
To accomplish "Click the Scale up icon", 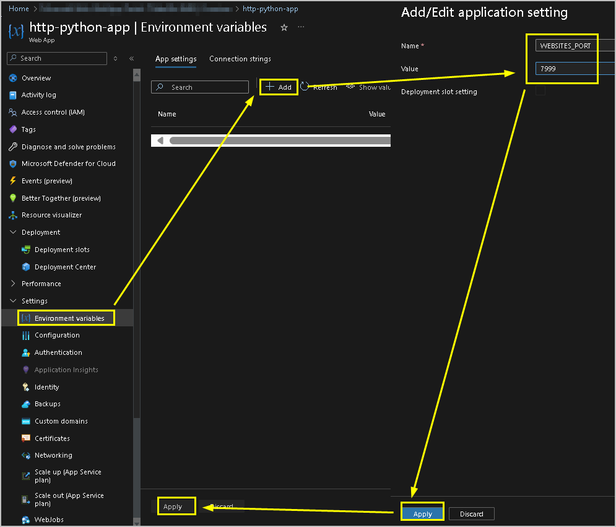I will click(x=26, y=476).
